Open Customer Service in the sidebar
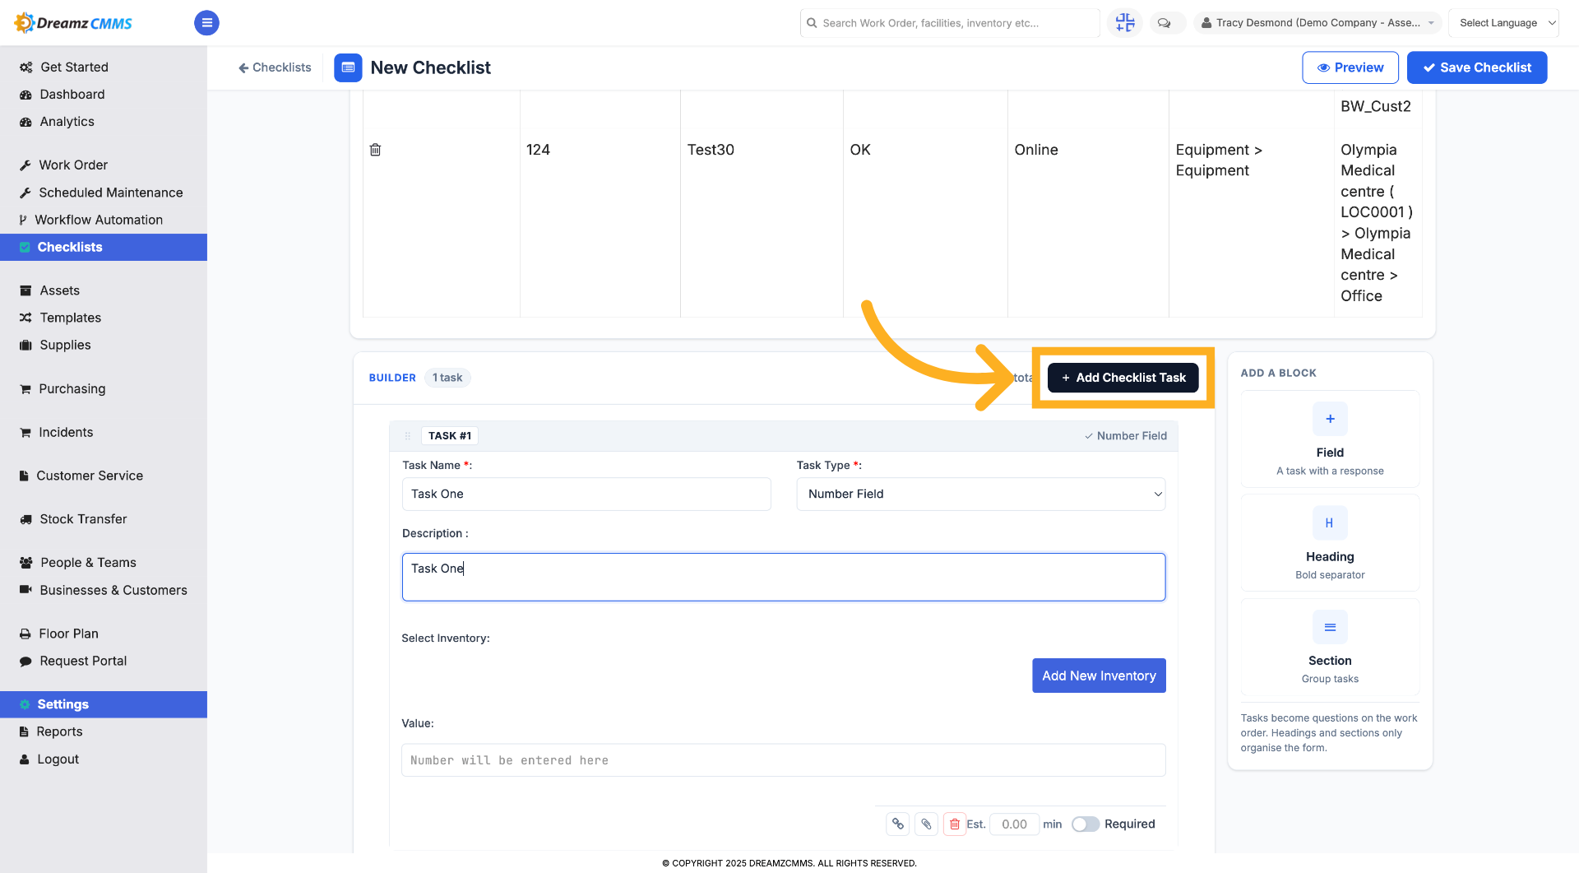This screenshot has height=873, width=1579. [x=89, y=476]
